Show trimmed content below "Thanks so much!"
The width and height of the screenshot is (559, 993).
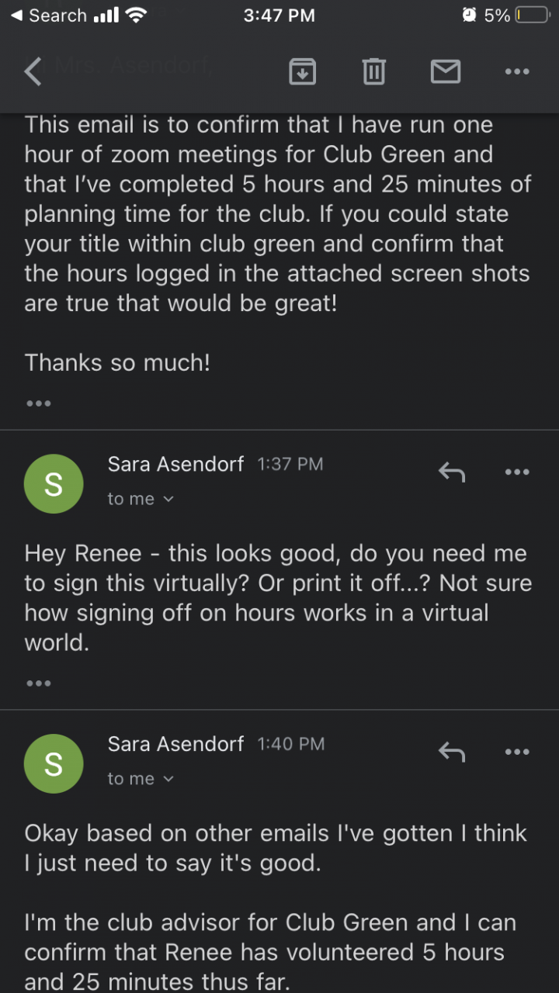[x=38, y=403]
